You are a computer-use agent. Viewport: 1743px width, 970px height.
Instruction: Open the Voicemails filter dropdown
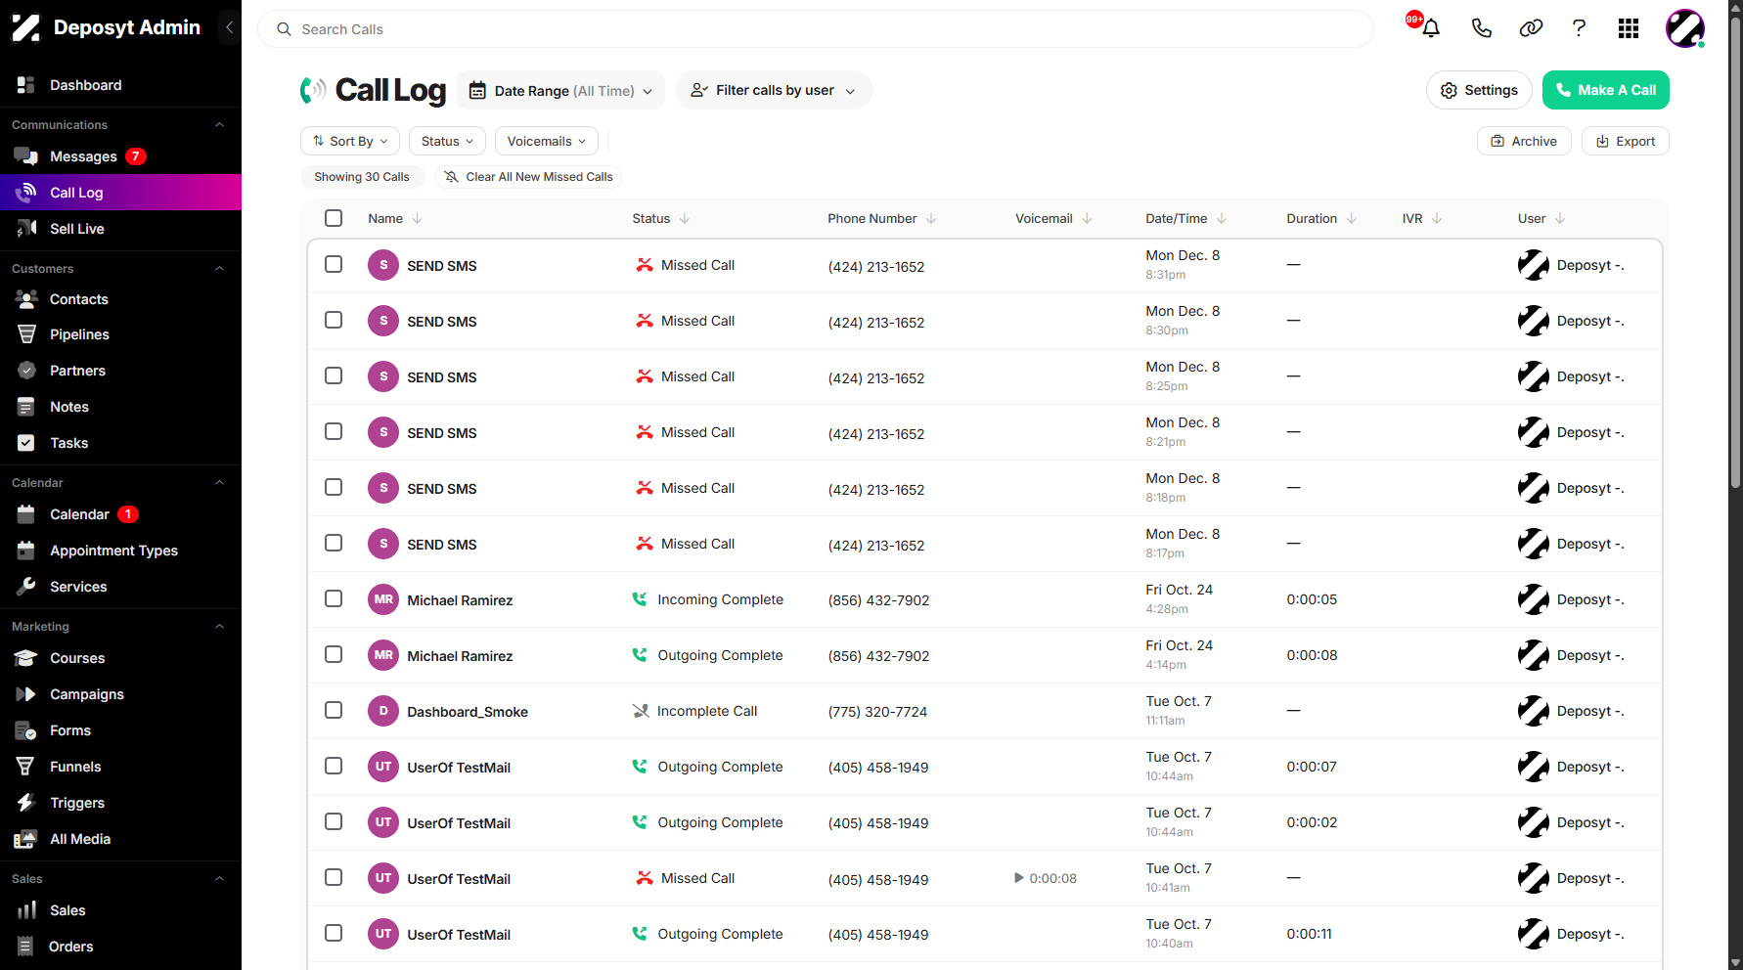click(547, 141)
